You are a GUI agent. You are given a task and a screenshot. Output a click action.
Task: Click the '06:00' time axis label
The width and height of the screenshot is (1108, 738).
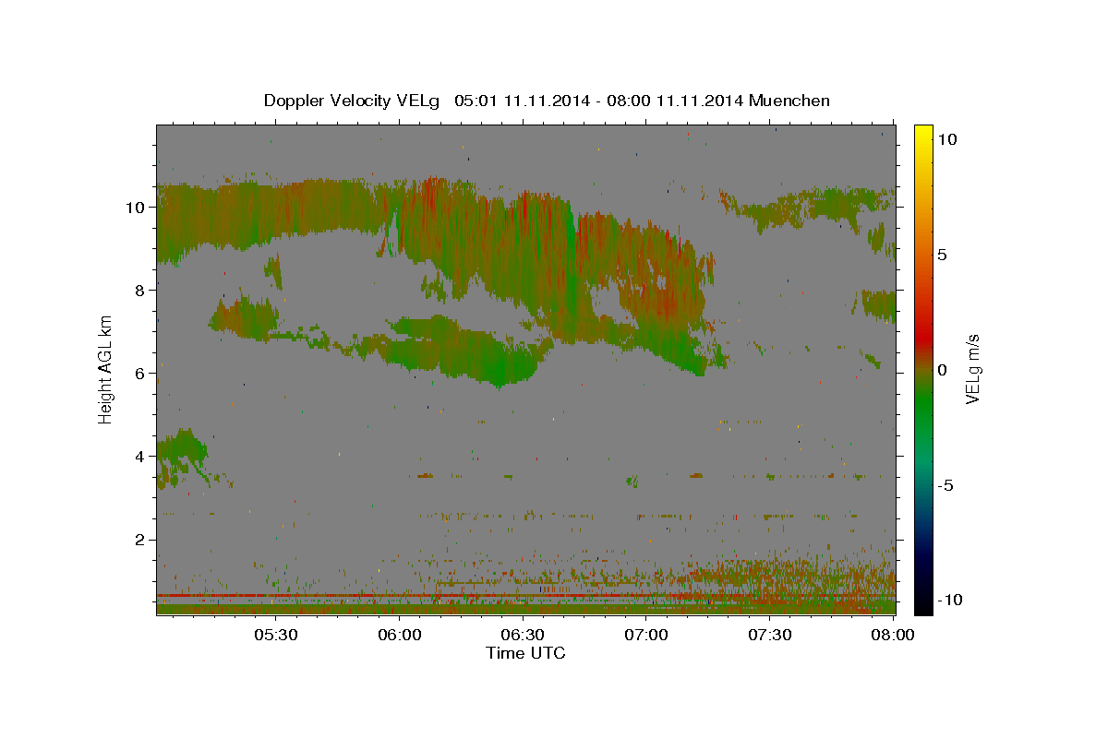[399, 636]
